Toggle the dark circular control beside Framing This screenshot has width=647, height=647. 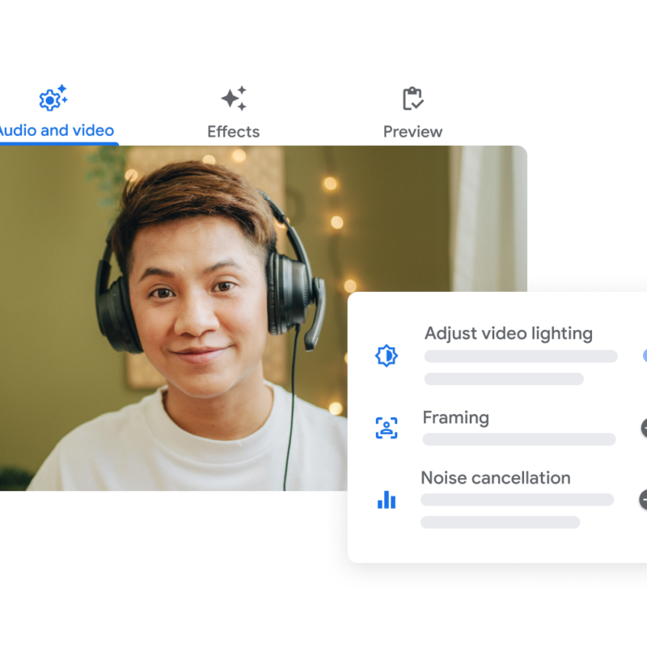644,429
